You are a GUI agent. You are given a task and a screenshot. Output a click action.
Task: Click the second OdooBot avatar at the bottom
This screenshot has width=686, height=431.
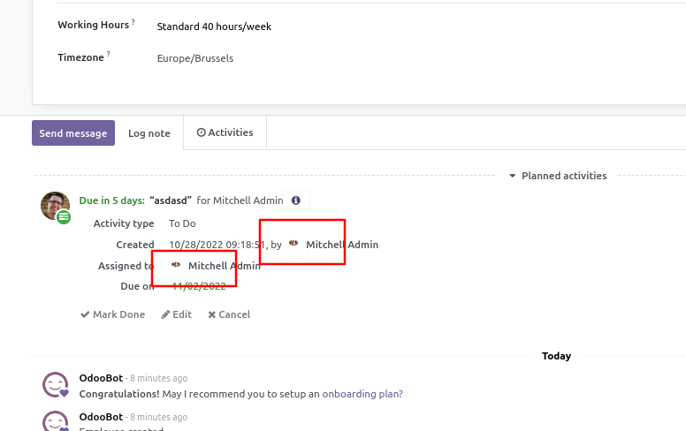pos(55,420)
